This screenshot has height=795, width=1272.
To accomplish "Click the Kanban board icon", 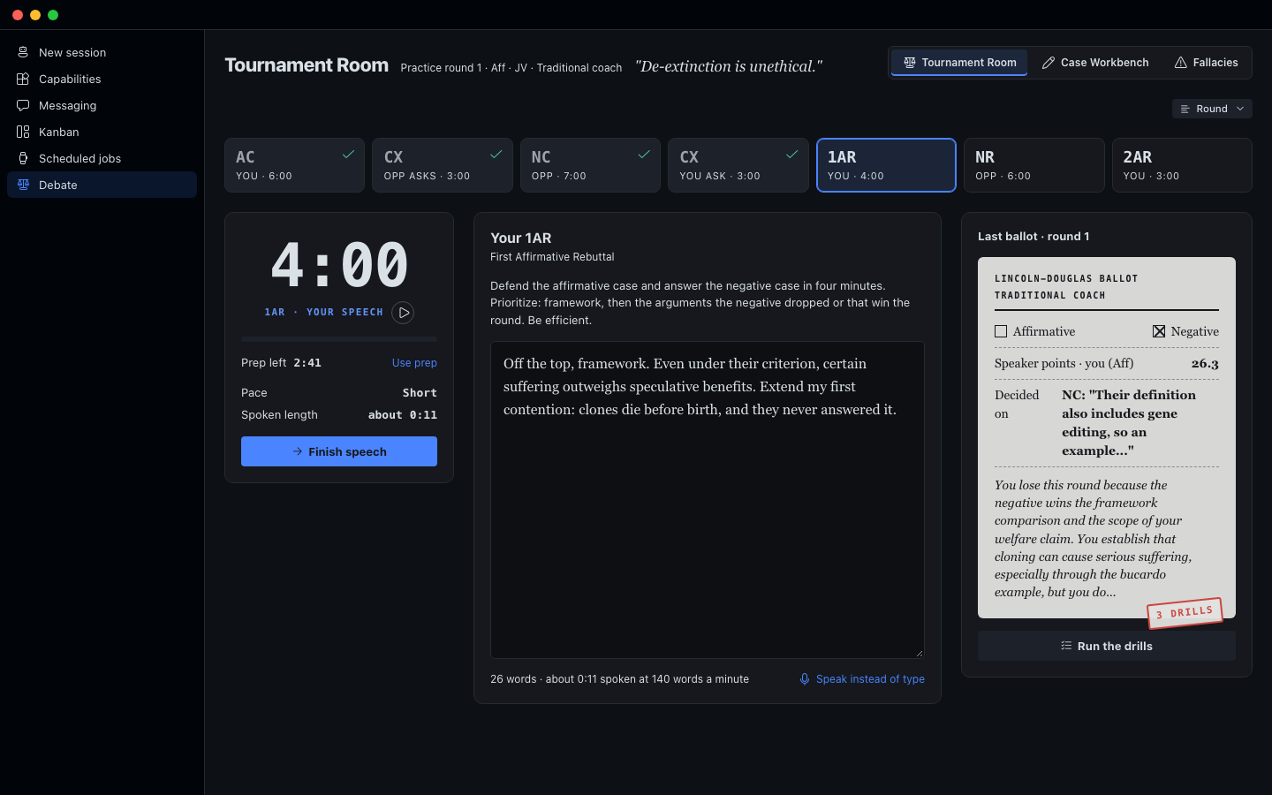I will click(23, 132).
